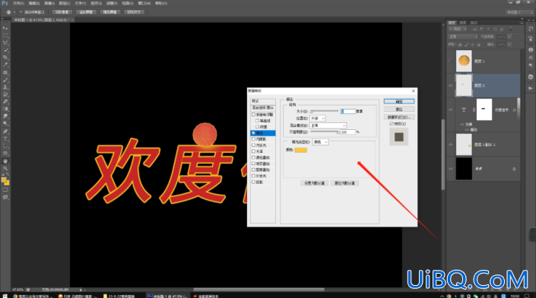The width and height of the screenshot is (536, 298).
Task: Open the stroke Position dropdown
Action: click(x=318, y=119)
